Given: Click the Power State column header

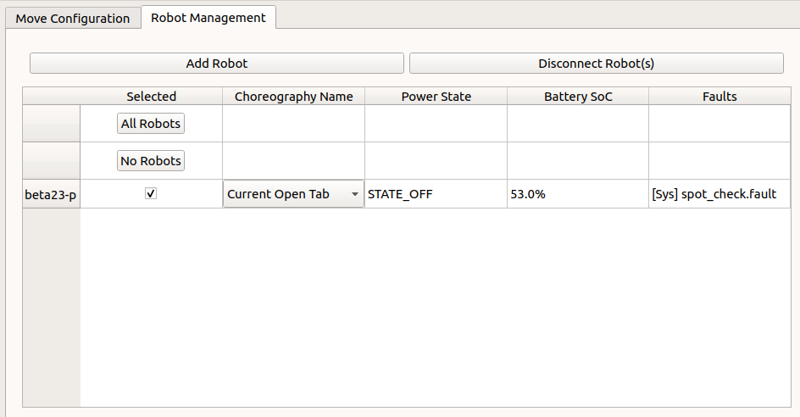Looking at the screenshot, I should click(x=436, y=97).
